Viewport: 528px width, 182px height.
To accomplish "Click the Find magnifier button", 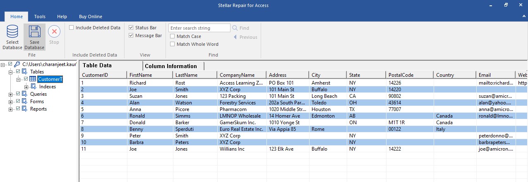I will coord(241,28).
